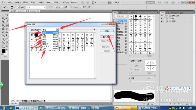Click the black foreground color swatch
196x110 pixels.
tap(4, 51)
